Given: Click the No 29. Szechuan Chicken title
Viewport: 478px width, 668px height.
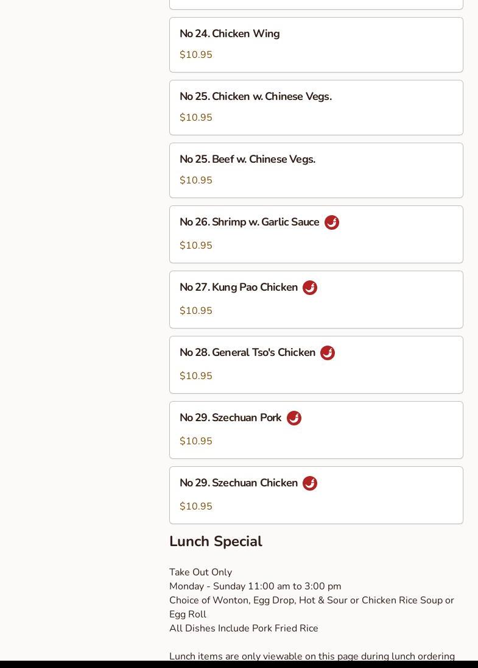Looking at the screenshot, I should (x=239, y=483).
